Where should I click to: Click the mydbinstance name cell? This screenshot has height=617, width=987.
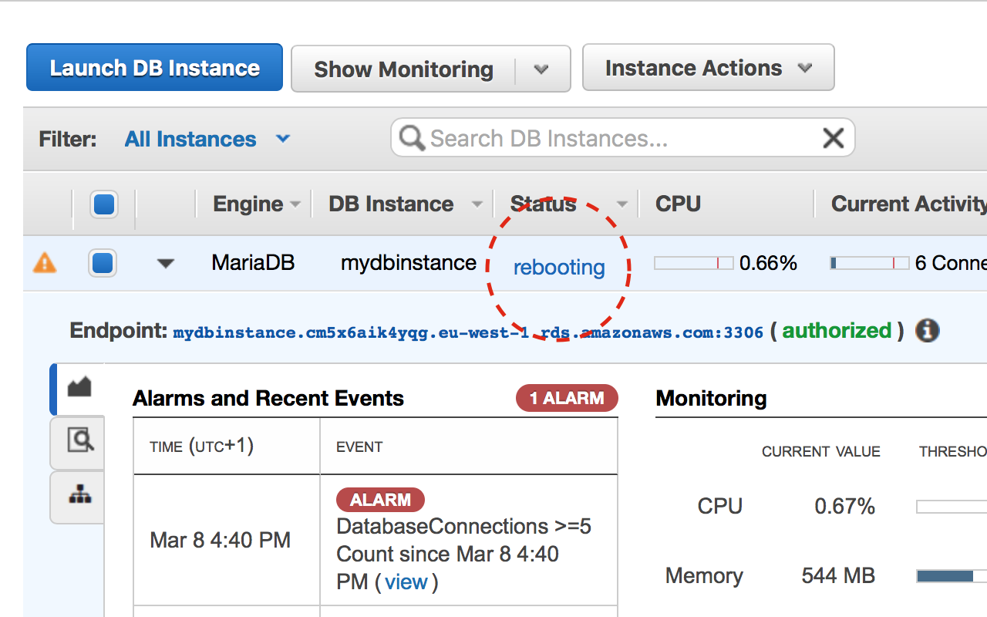tap(409, 263)
